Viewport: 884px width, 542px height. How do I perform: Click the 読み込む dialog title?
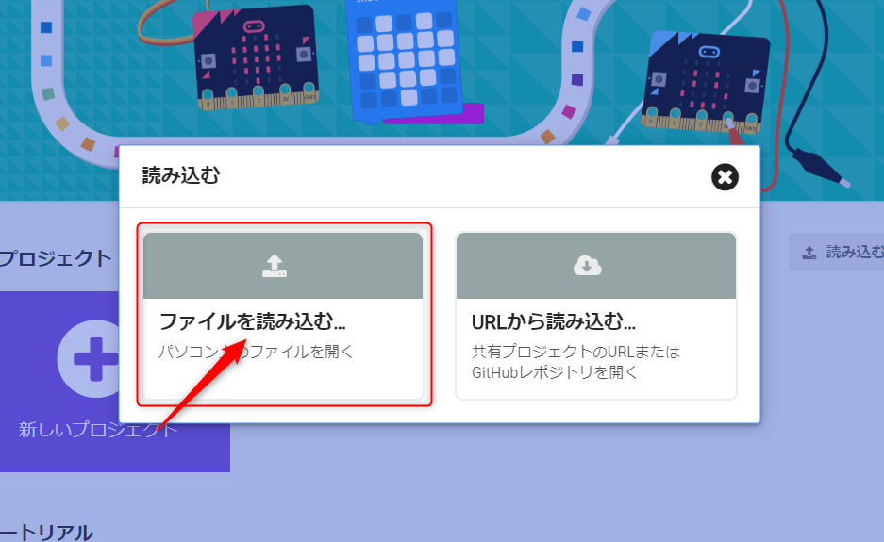(181, 175)
